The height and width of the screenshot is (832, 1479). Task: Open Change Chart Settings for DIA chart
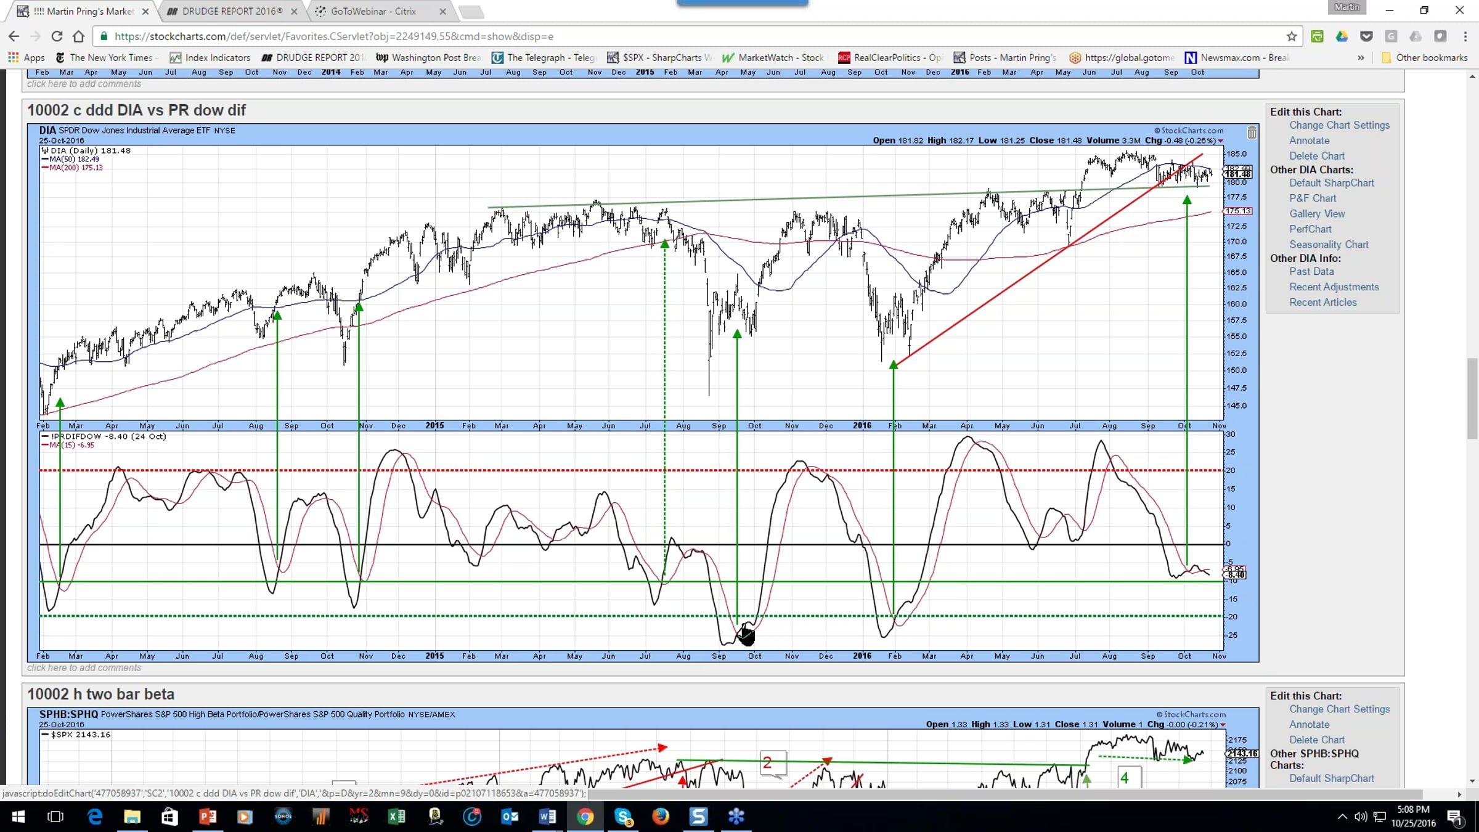click(x=1339, y=125)
